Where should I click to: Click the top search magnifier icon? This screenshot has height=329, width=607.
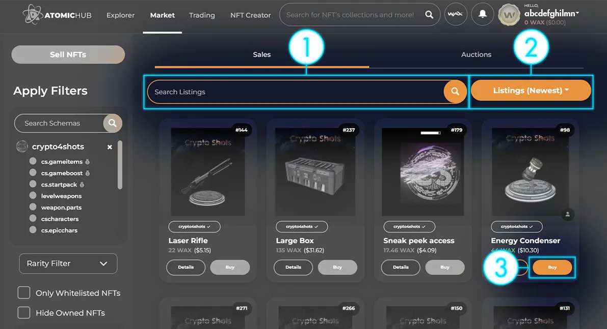coord(429,15)
